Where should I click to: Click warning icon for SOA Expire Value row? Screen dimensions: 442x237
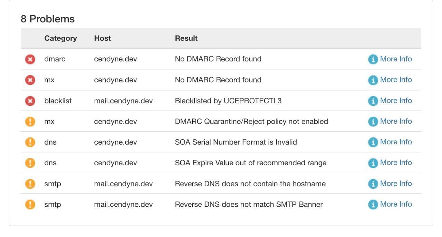point(30,163)
